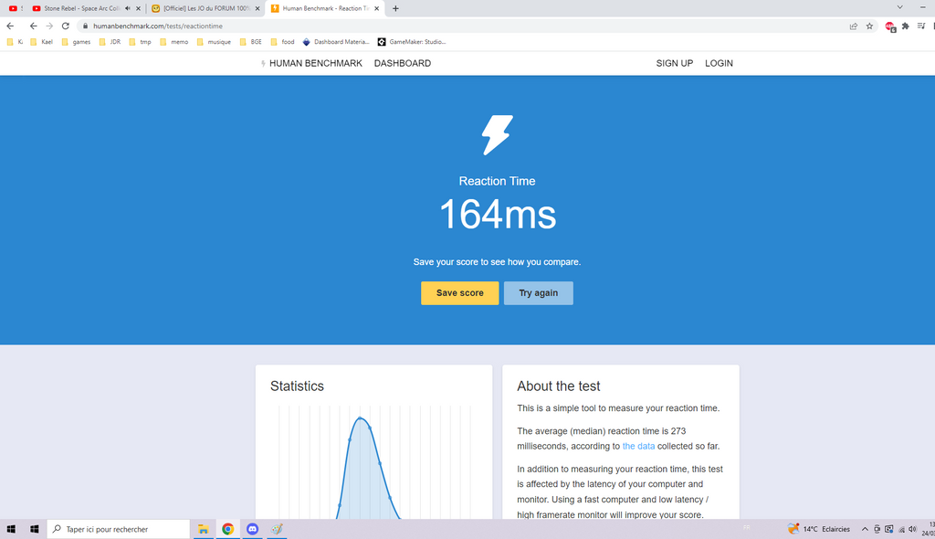The height and width of the screenshot is (539, 935).
Task: Reload the page with the browser refresh icon
Action: point(66,26)
